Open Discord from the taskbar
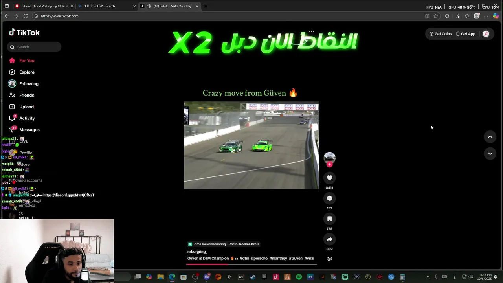This screenshot has height=283, width=503. coord(207,277)
